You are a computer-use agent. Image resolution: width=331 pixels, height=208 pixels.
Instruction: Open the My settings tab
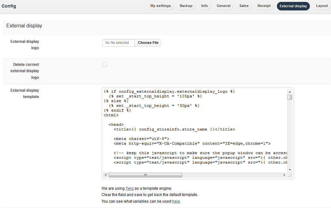coord(160,6)
